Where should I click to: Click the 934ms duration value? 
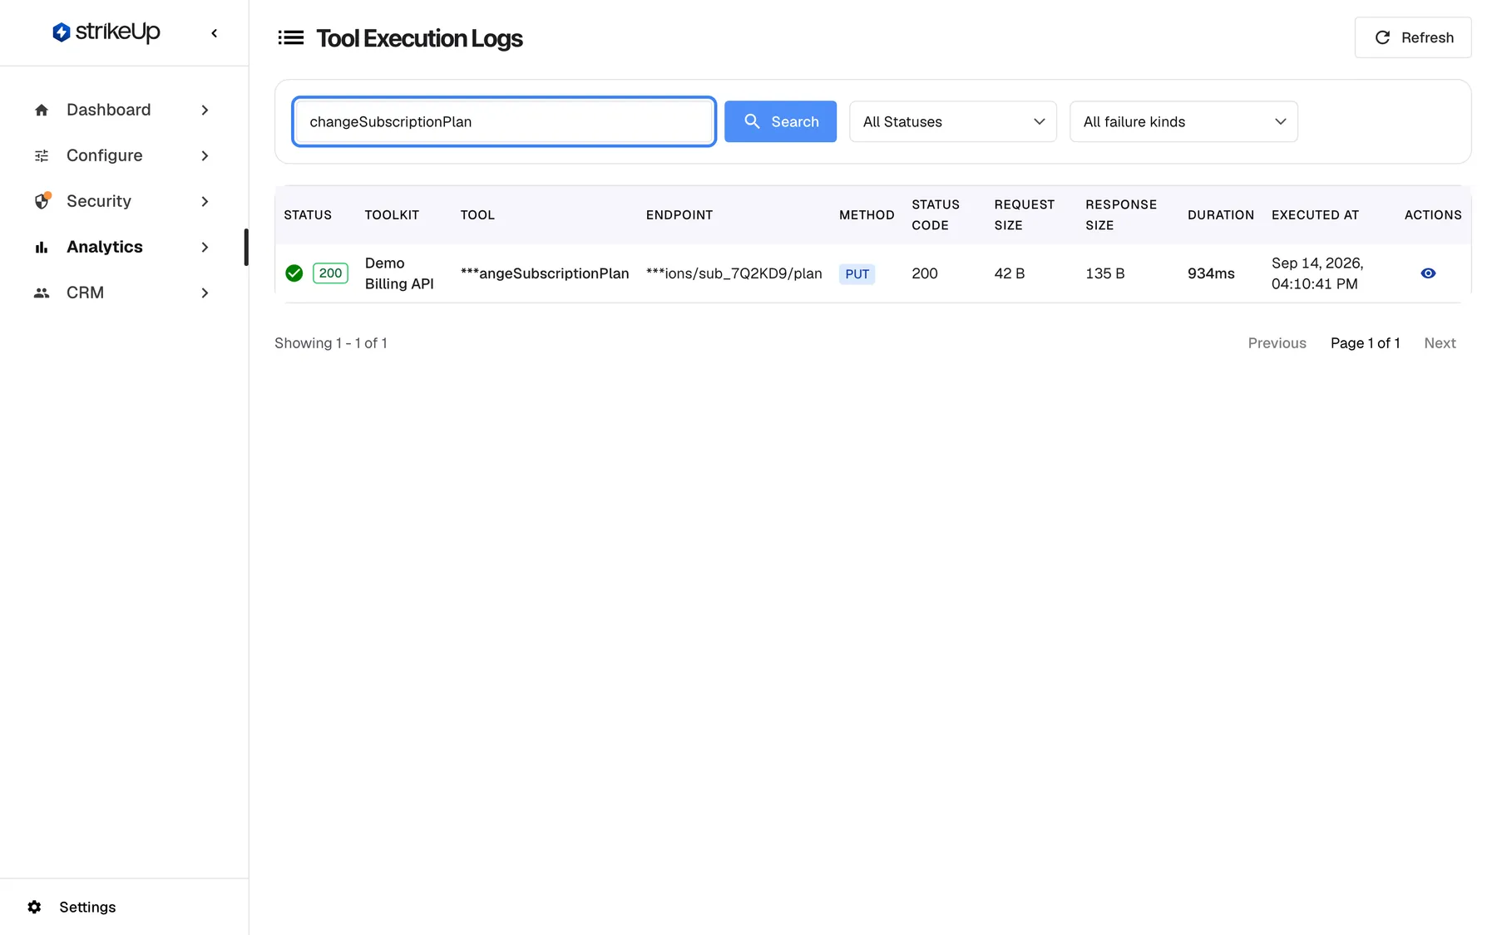1211,273
